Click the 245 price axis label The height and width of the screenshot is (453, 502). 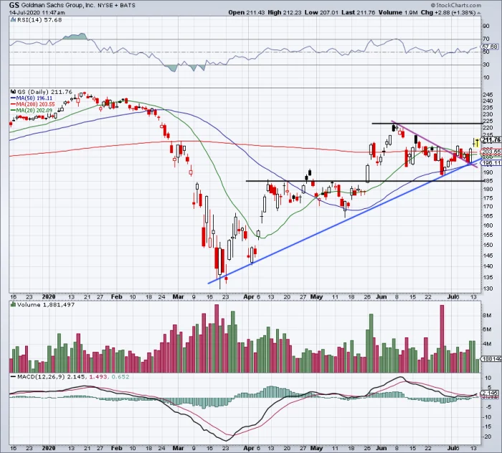point(488,95)
